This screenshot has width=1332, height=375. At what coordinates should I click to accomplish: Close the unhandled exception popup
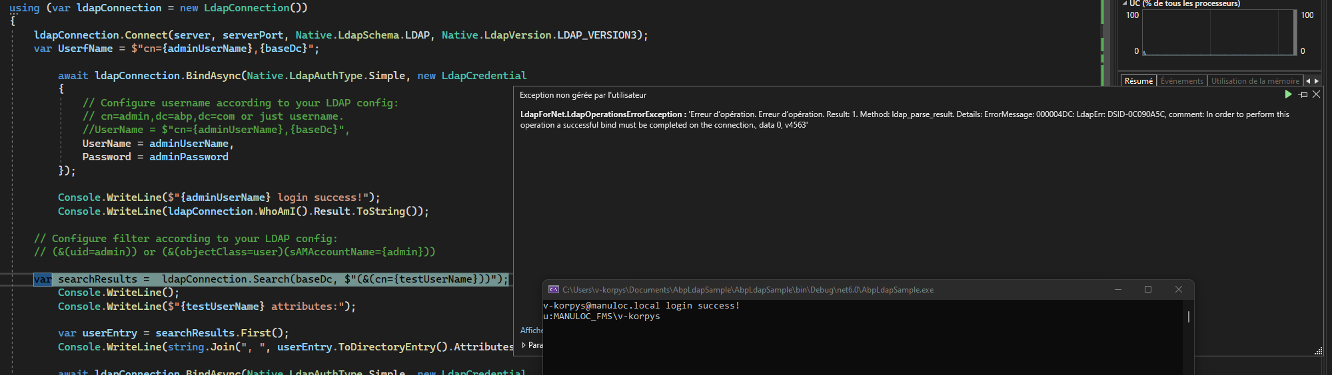click(x=1316, y=94)
